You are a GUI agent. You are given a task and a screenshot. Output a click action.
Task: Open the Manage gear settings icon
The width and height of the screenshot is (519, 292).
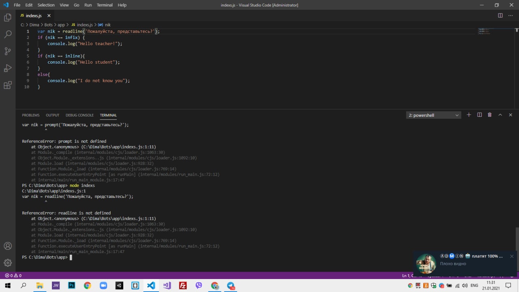click(8, 263)
